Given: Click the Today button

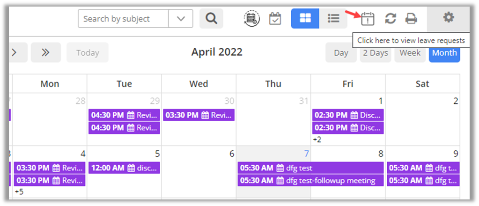Looking at the screenshot, I should tap(88, 52).
